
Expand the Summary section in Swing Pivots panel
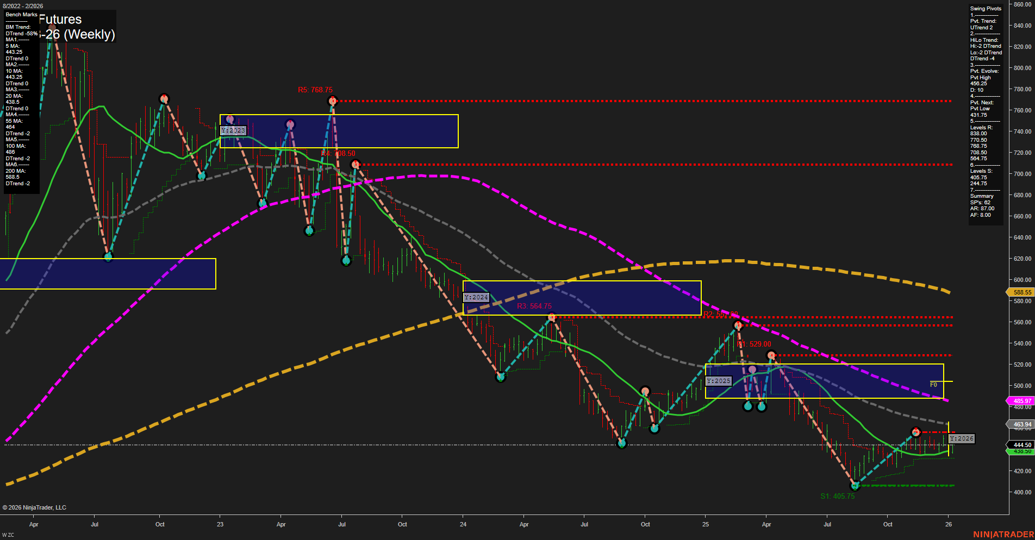pyautogui.click(x=983, y=196)
